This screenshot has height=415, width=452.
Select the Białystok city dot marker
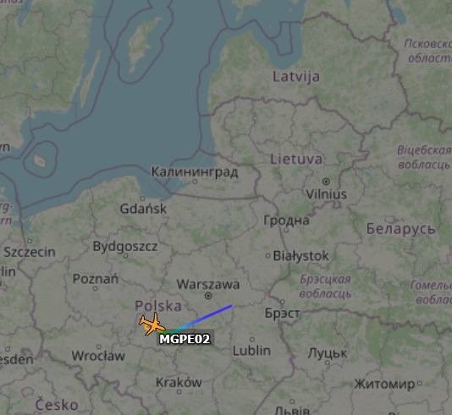click(267, 255)
